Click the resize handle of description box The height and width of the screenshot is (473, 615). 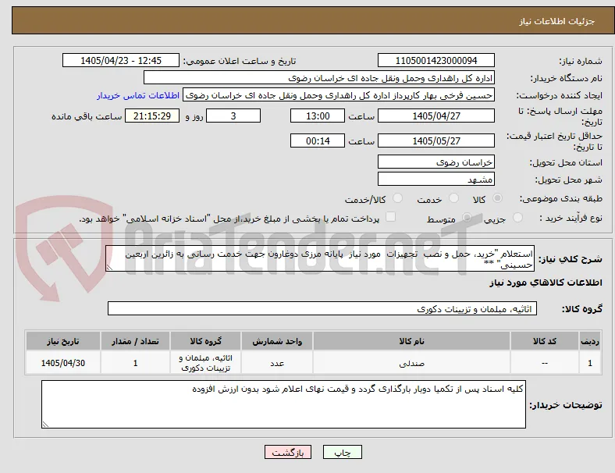[109, 267]
